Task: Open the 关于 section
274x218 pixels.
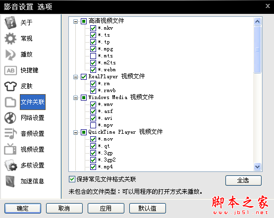Action: (27, 22)
